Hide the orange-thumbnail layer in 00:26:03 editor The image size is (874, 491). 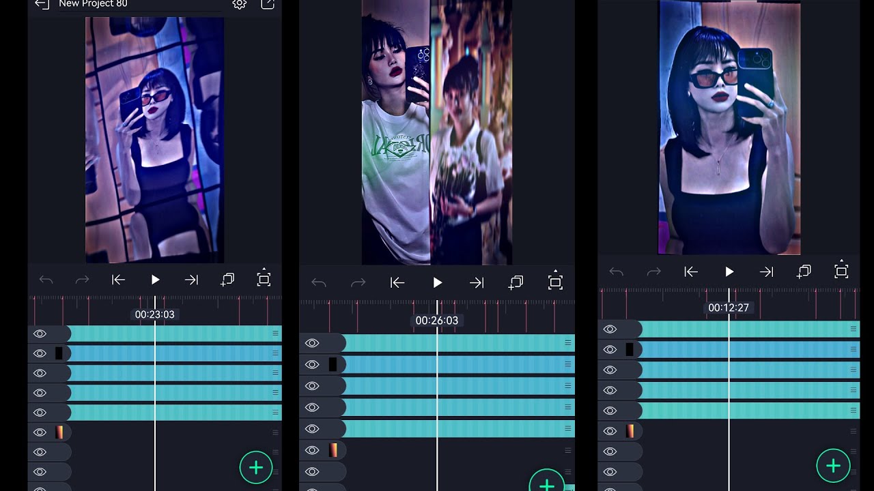[312, 450]
